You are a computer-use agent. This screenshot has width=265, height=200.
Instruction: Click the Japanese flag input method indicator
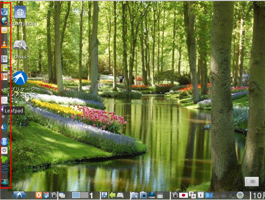click(183, 195)
